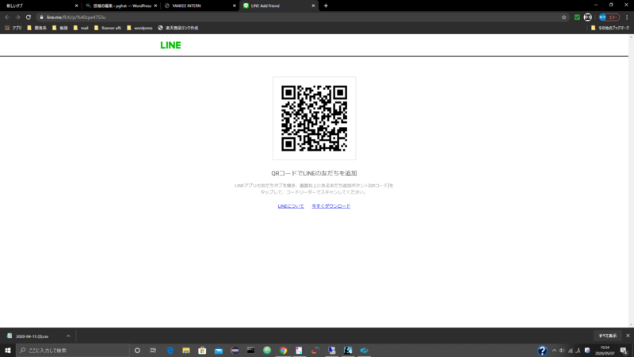Image resolution: width=634 pixels, height=357 pixels.
Task: Open the Xserver affi bookmark folder
Action: 108,28
